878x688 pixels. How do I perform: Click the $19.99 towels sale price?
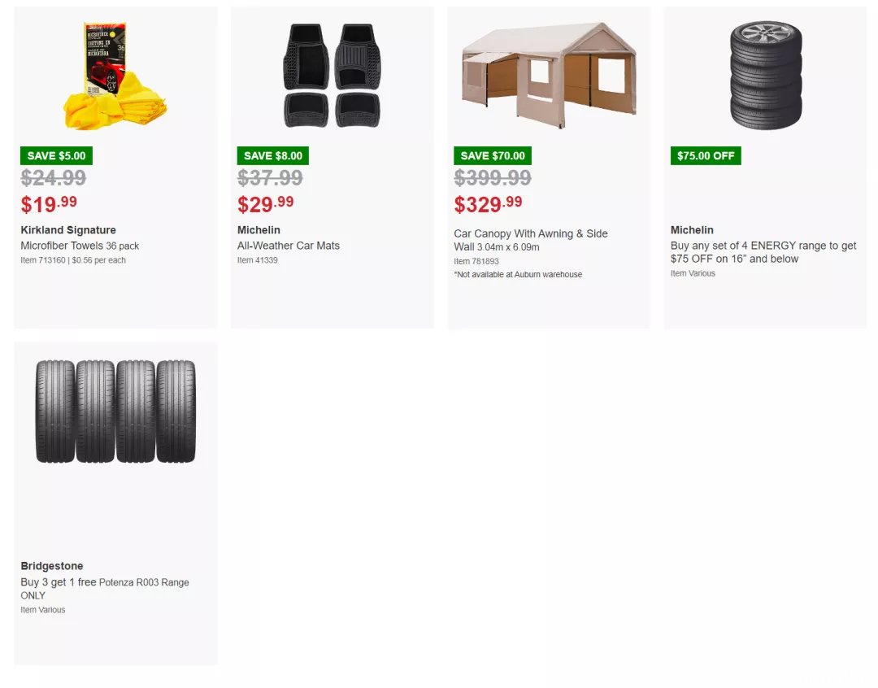tap(49, 204)
